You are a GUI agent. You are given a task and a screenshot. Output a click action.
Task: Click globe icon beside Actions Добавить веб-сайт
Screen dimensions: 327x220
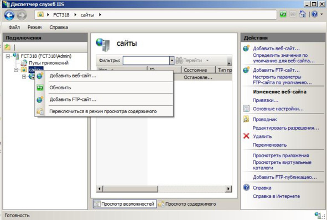[x=246, y=48]
